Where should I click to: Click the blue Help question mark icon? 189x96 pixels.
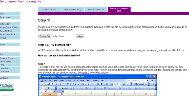coord(124,84)
